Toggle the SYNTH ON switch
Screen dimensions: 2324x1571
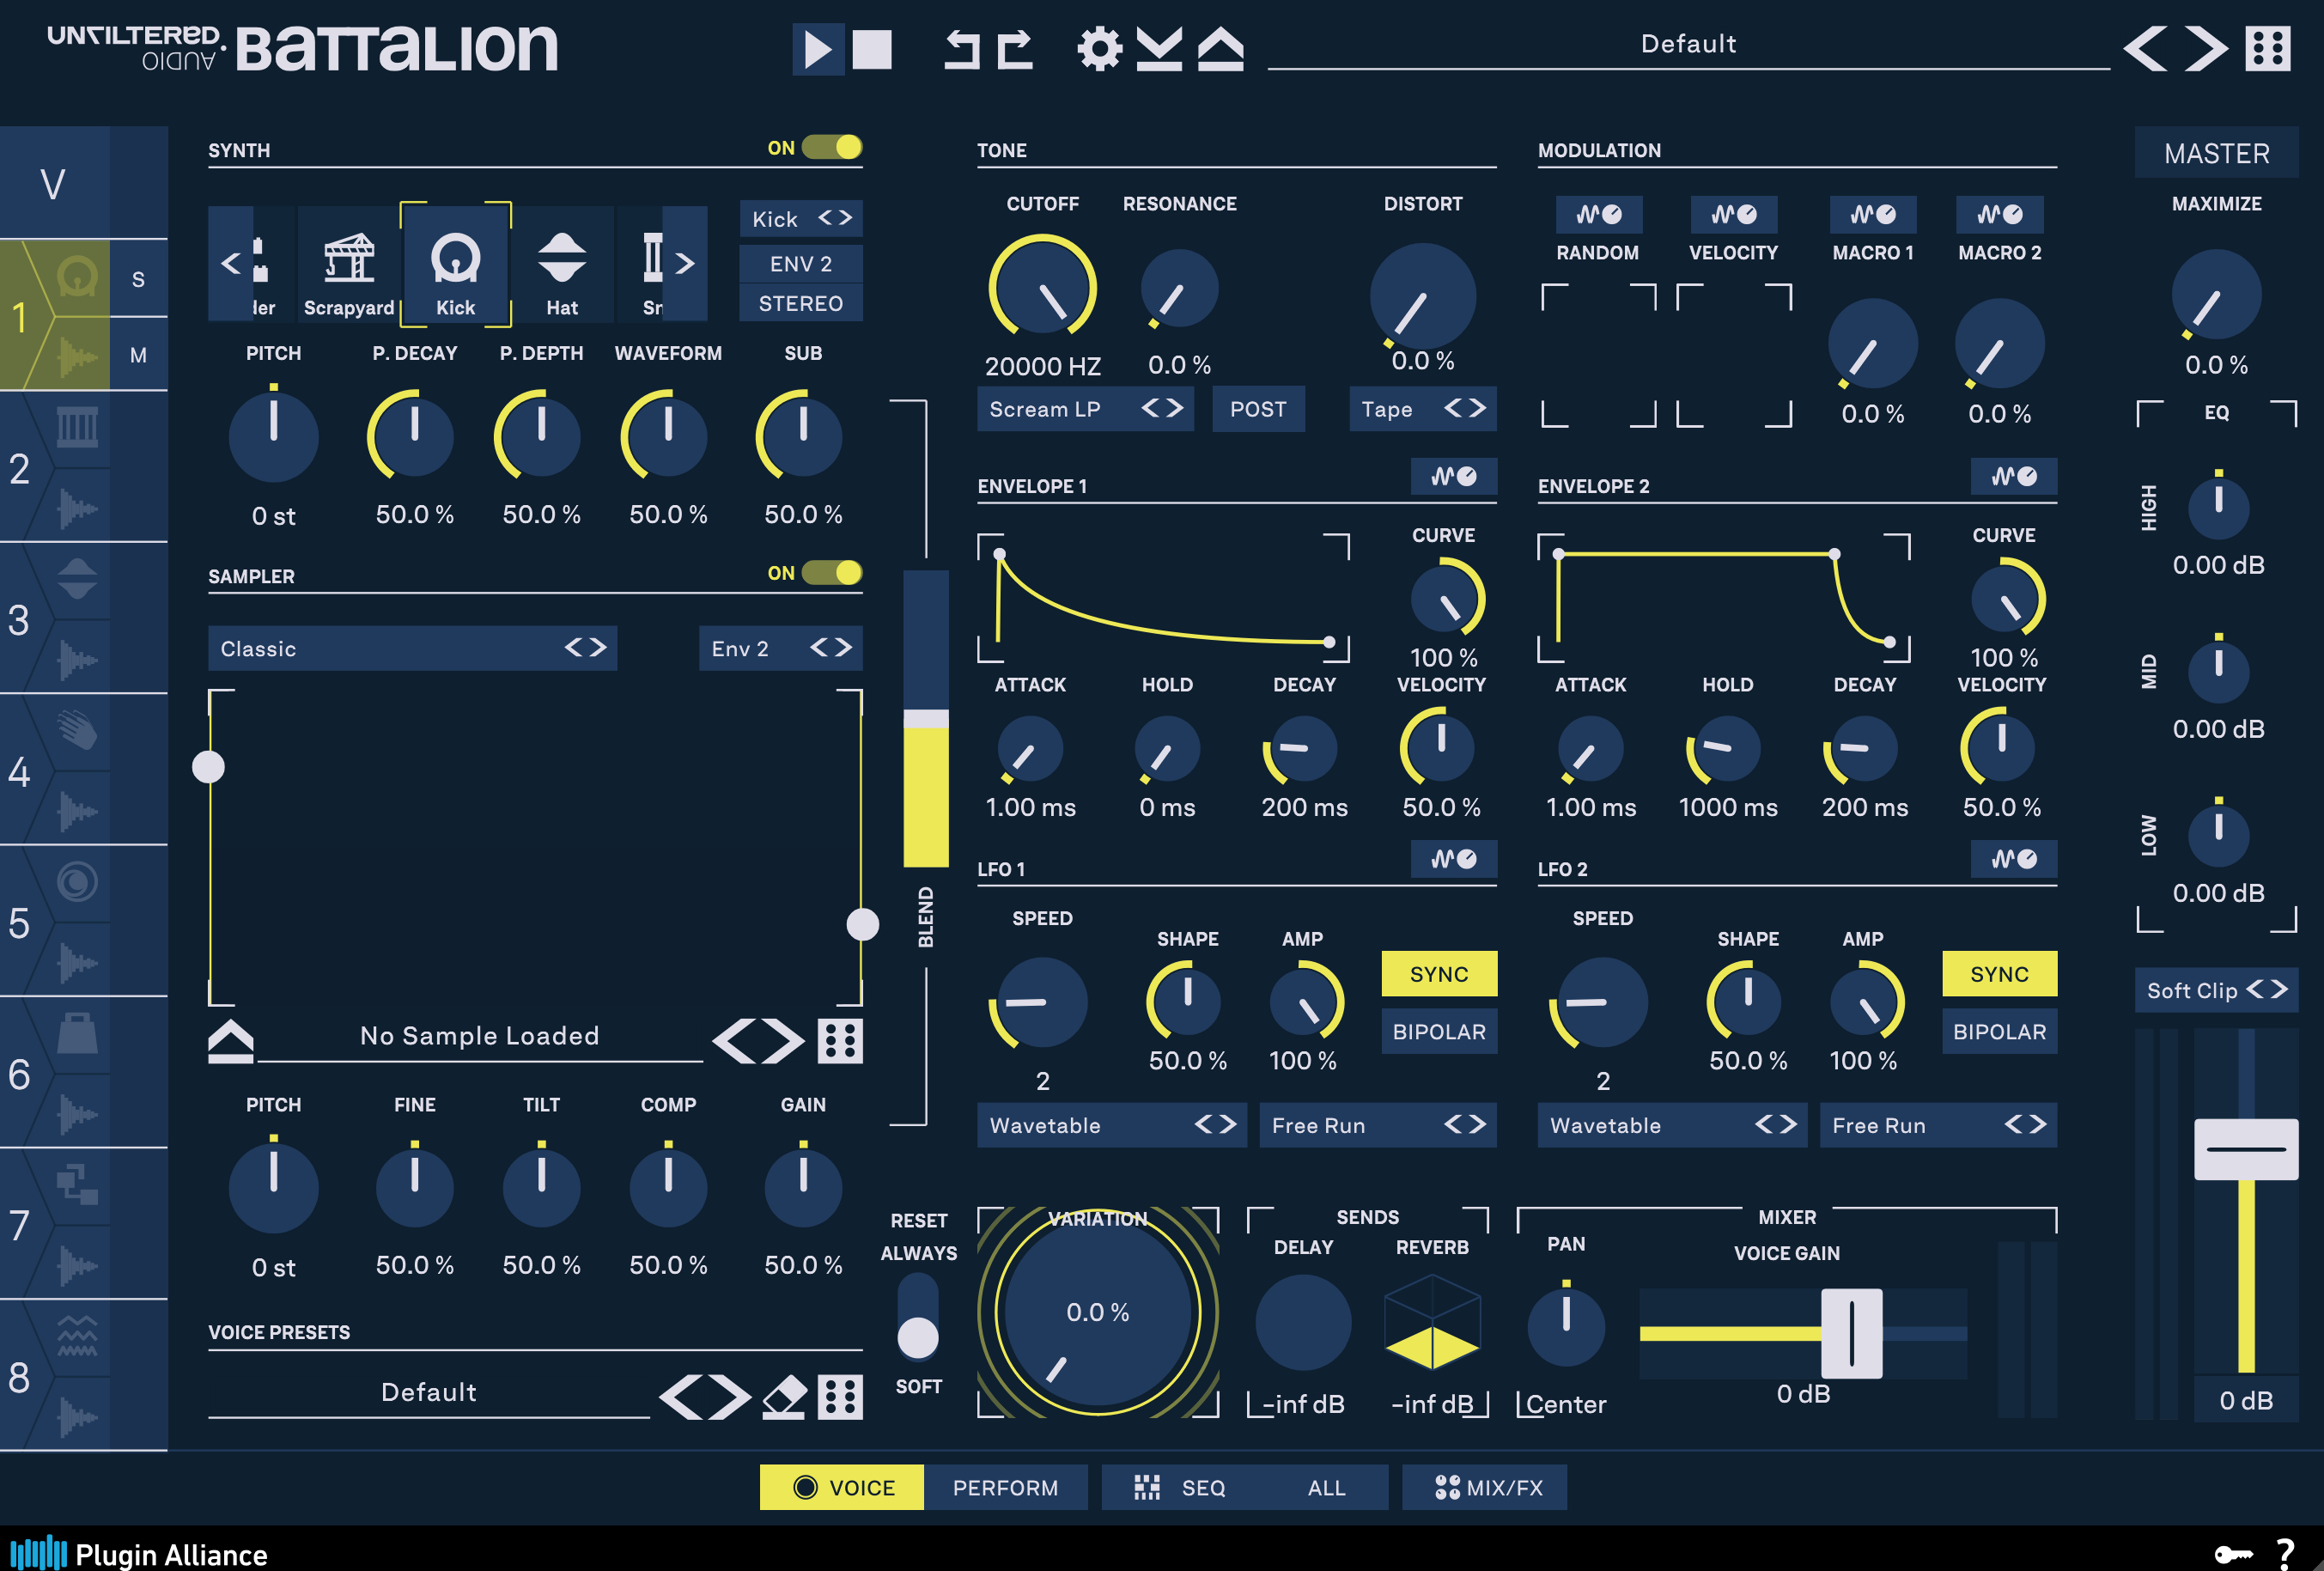click(x=831, y=147)
